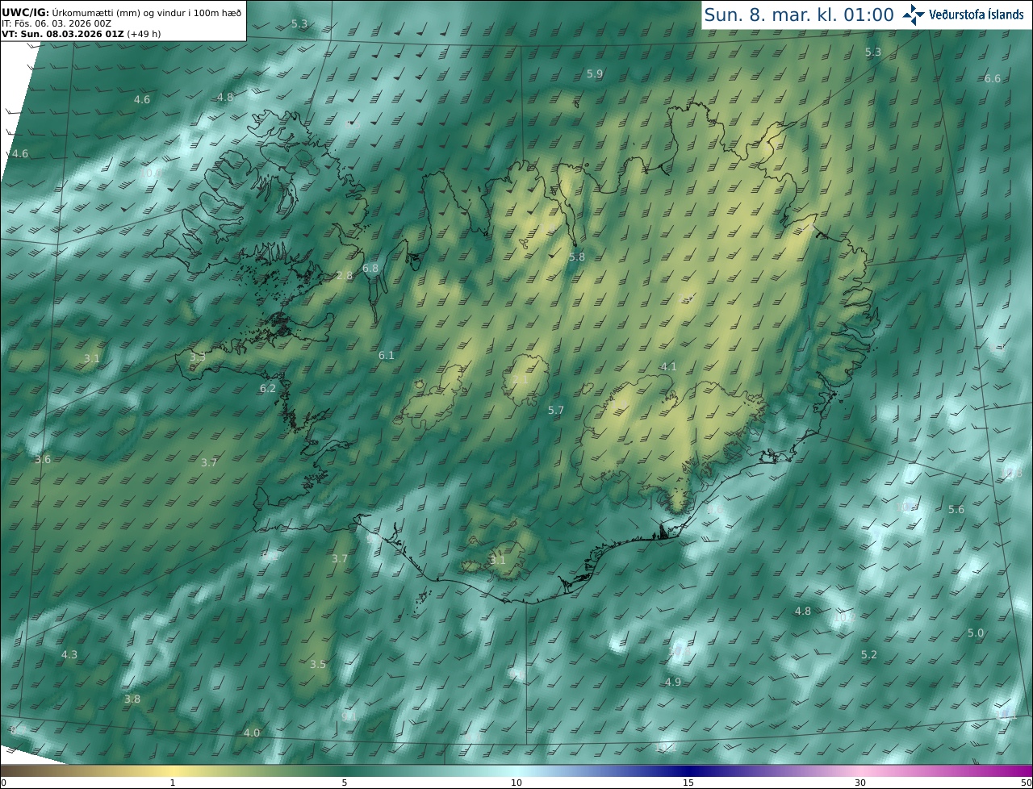Click the map value '5.0' in the southeast
Screen dimensions: 1033x789
click(976, 633)
